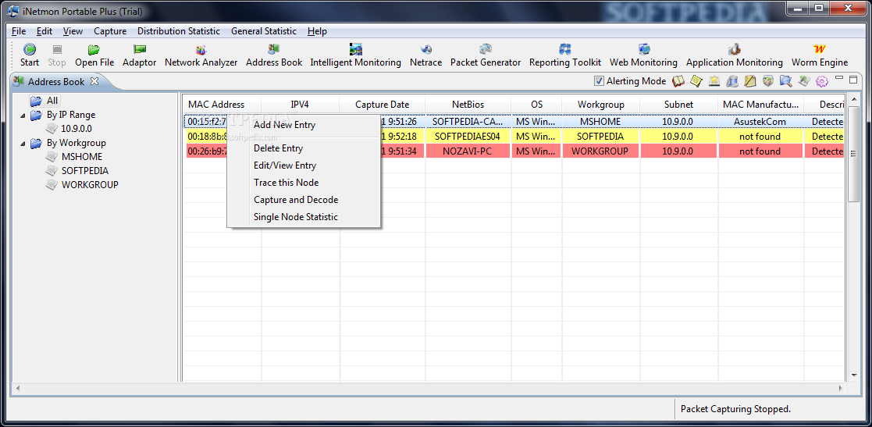Viewport: 872px width, 427px height.
Task: Select the 10.9.0.0 IP range item
Action: point(77,129)
